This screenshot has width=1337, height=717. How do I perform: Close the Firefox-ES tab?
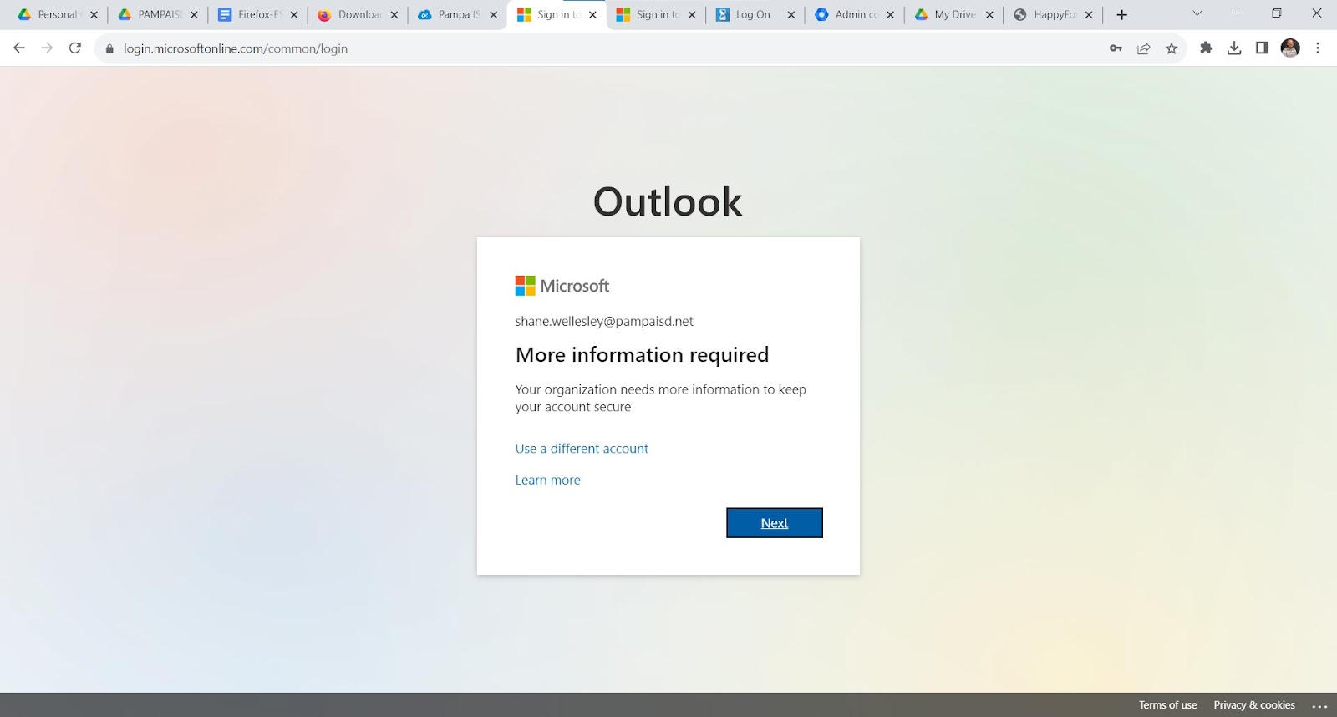click(294, 14)
